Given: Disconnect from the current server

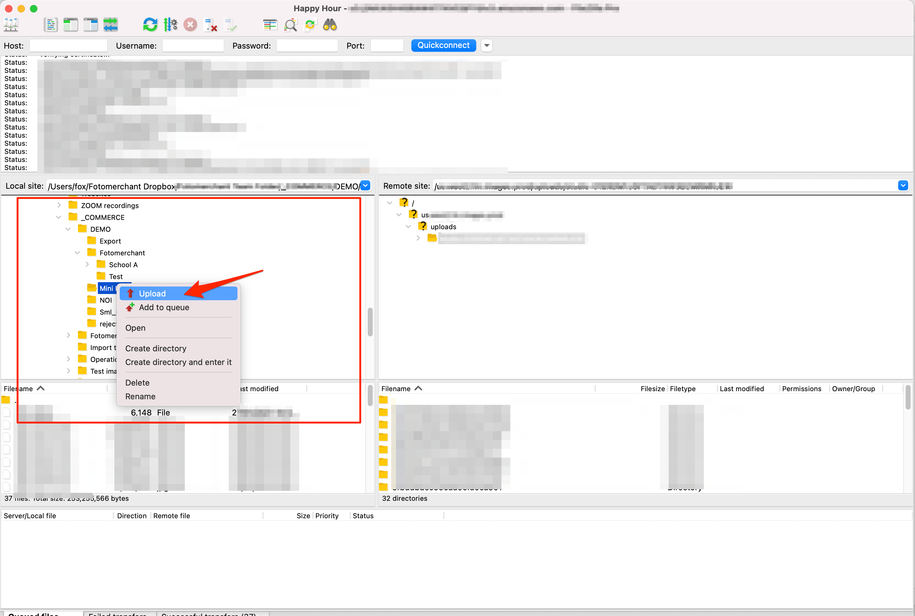Looking at the screenshot, I should coord(211,25).
